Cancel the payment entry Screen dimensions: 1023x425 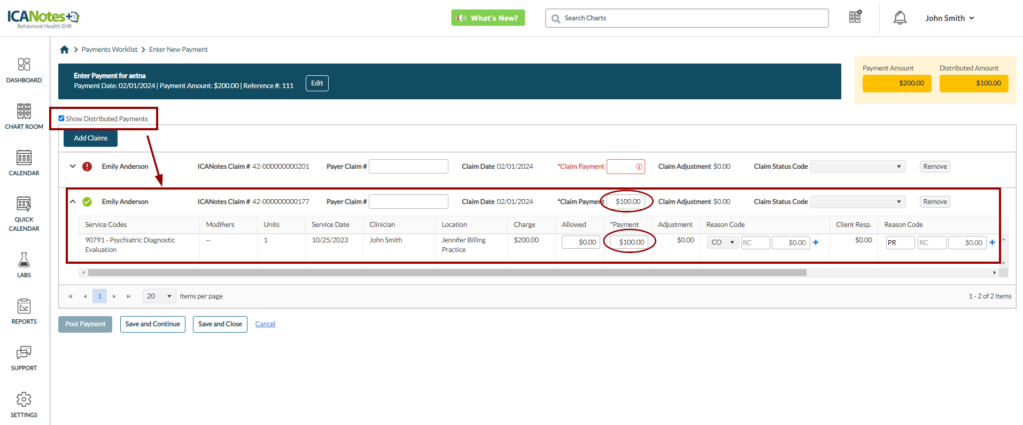click(x=265, y=324)
